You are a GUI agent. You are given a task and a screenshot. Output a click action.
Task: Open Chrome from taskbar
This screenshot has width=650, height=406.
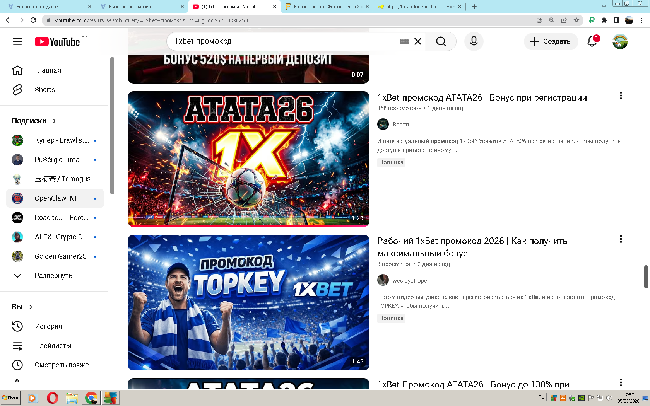pyautogui.click(x=91, y=398)
